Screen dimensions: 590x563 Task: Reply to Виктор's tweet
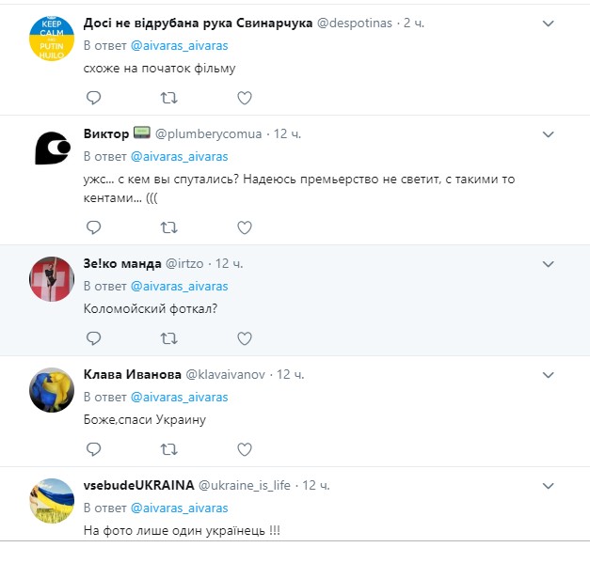tap(92, 227)
